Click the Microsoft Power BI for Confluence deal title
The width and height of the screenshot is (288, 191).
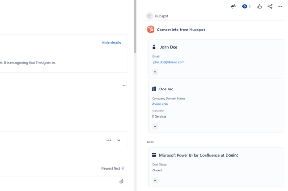point(198,155)
